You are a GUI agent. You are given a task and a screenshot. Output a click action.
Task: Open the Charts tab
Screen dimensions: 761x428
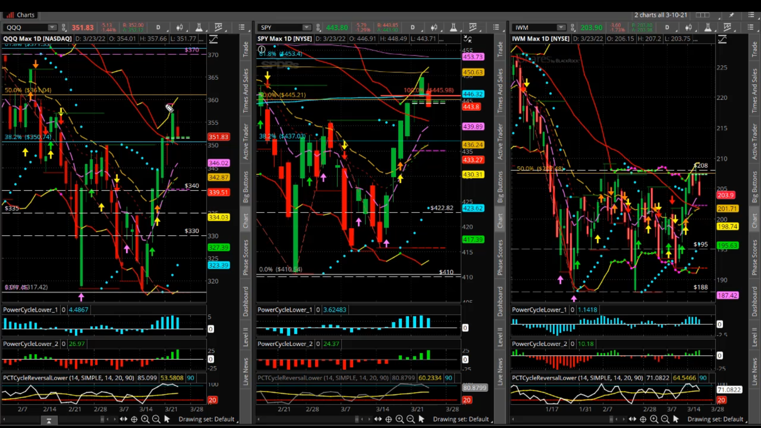[x=21, y=15]
